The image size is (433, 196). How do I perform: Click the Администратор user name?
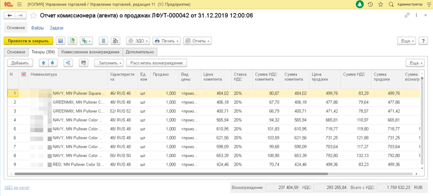click(x=410, y=4)
